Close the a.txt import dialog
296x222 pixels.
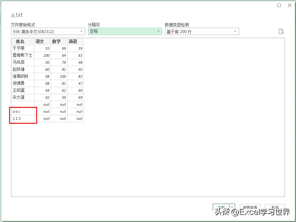click(290, 5)
